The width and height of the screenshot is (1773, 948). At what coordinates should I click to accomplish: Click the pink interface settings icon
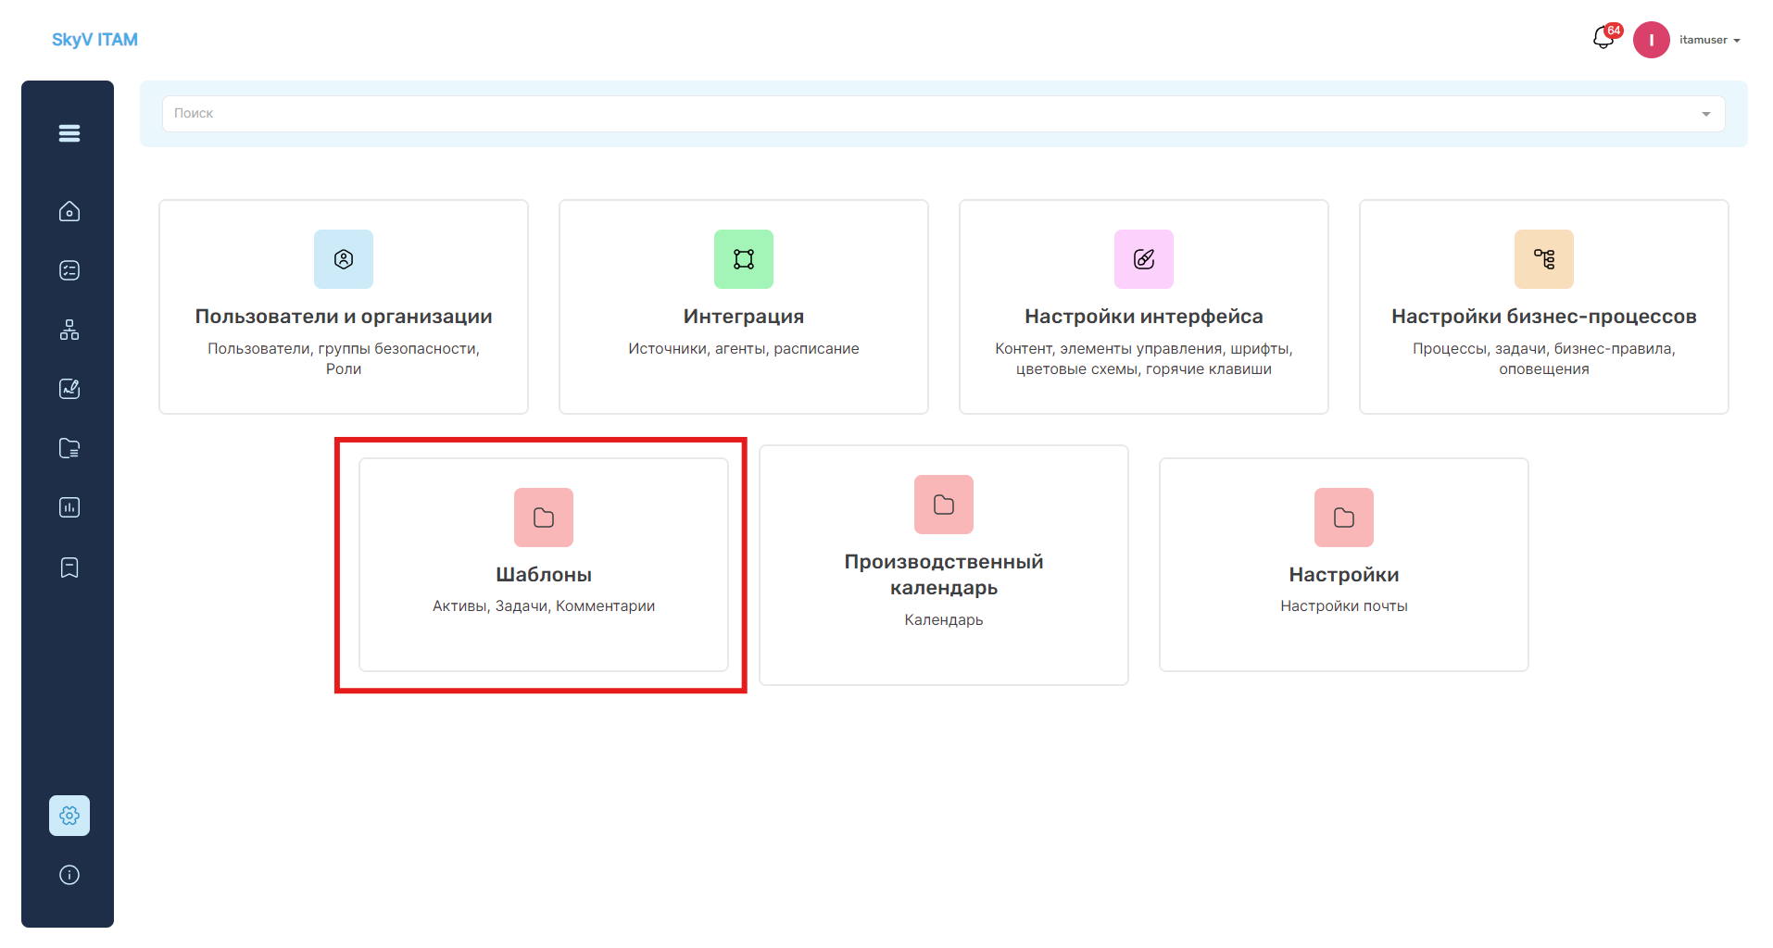(1144, 259)
